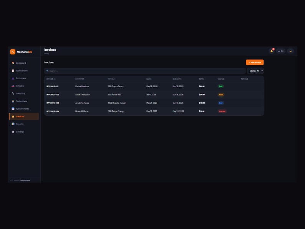Open the Inventory section

click(x=24, y=94)
